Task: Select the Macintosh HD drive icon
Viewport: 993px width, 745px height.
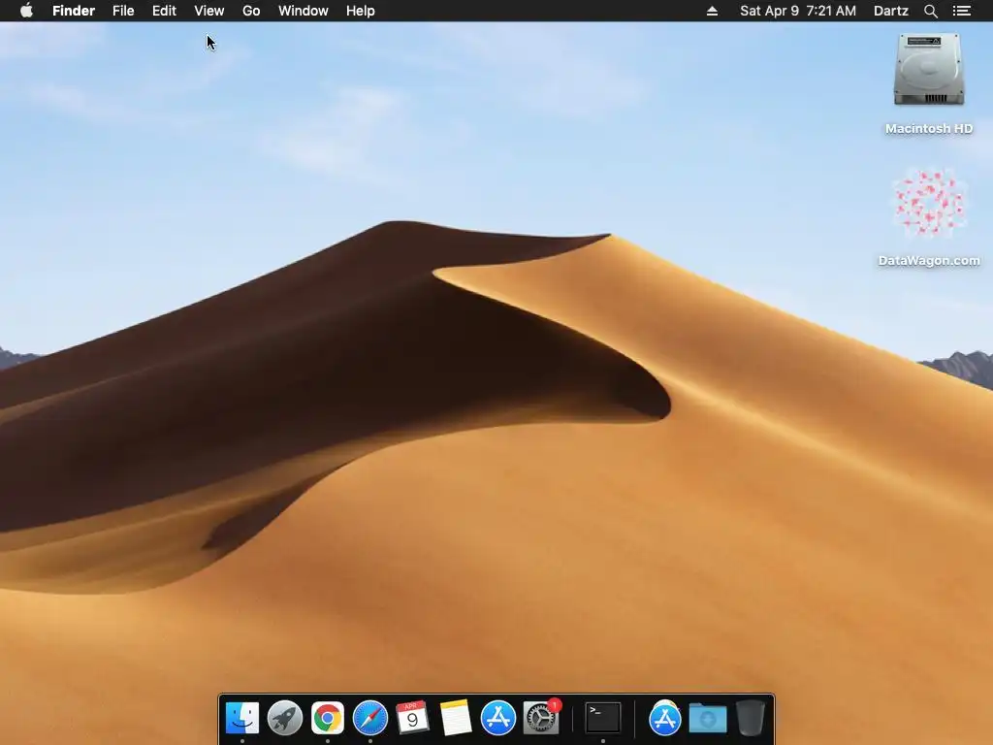Action: 928,70
